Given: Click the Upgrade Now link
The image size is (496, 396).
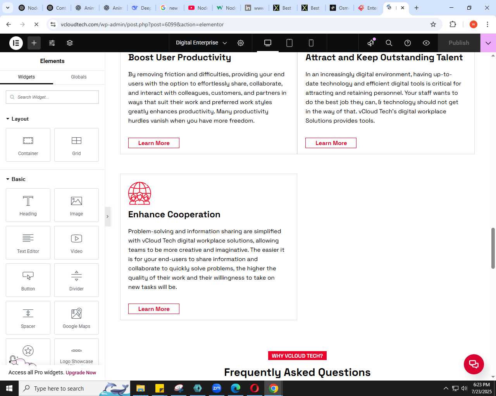Looking at the screenshot, I should (x=81, y=373).
